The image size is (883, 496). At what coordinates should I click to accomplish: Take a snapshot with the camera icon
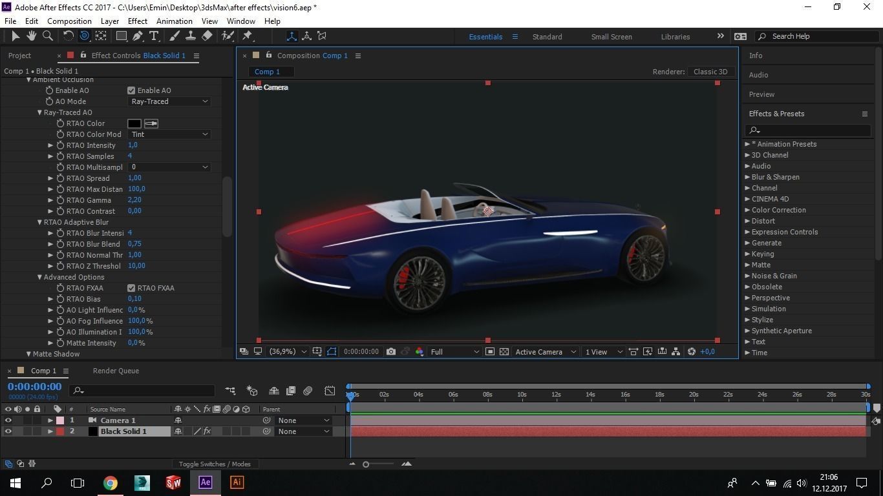(x=391, y=351)
